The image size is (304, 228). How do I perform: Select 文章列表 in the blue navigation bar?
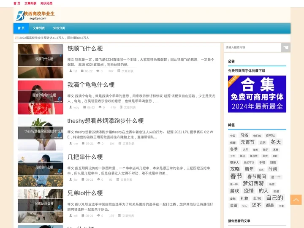coord(39,28)
